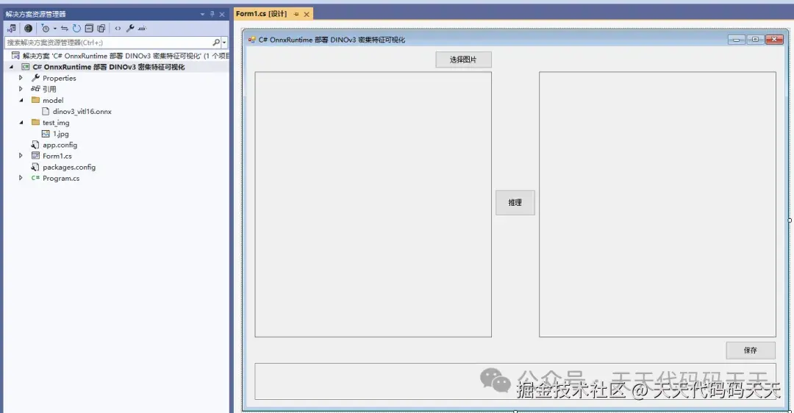Click the dinov3_vitl16.onnx file icon
Viewport: 794px width, 413px height.
click(x=46, y=112)
